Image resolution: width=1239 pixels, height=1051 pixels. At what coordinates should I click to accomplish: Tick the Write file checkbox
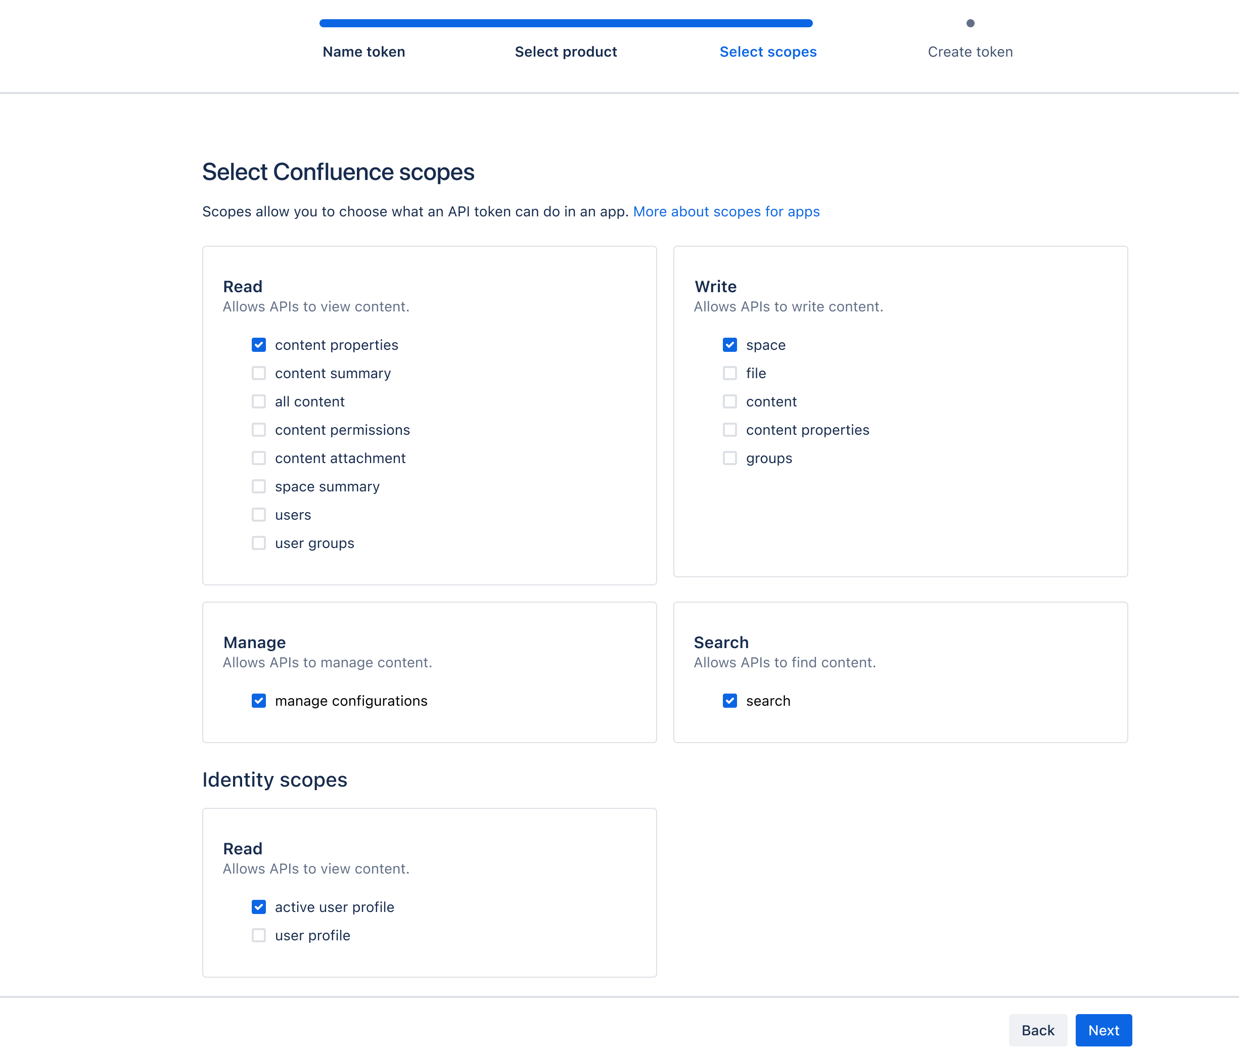729,374
